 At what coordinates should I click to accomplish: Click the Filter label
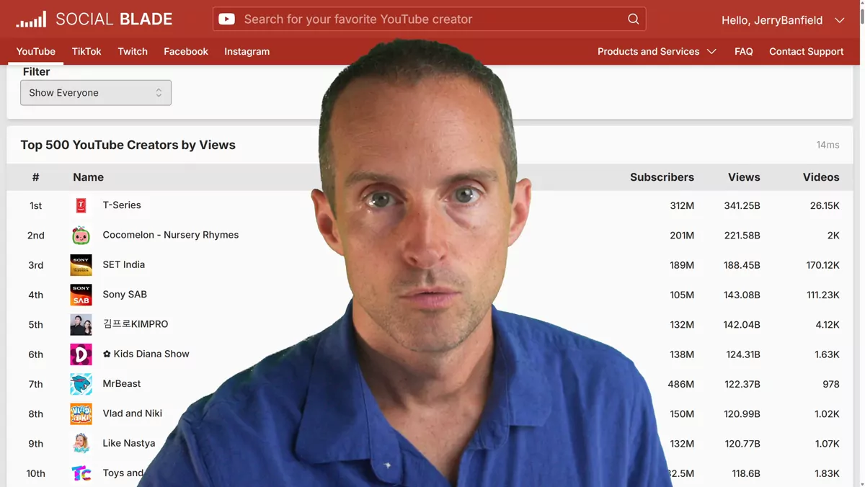tap(36, 72)
